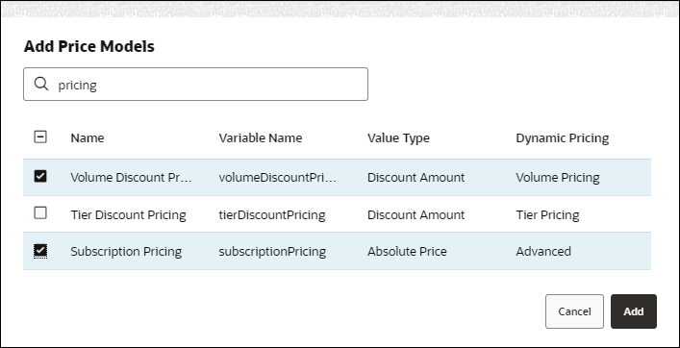Click the Value Type column header
This screenshot has width=680, height=348.
tap(398, 138)
